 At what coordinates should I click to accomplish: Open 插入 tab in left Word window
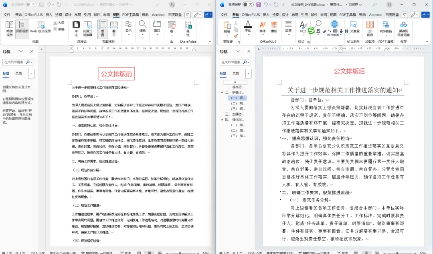49,15
